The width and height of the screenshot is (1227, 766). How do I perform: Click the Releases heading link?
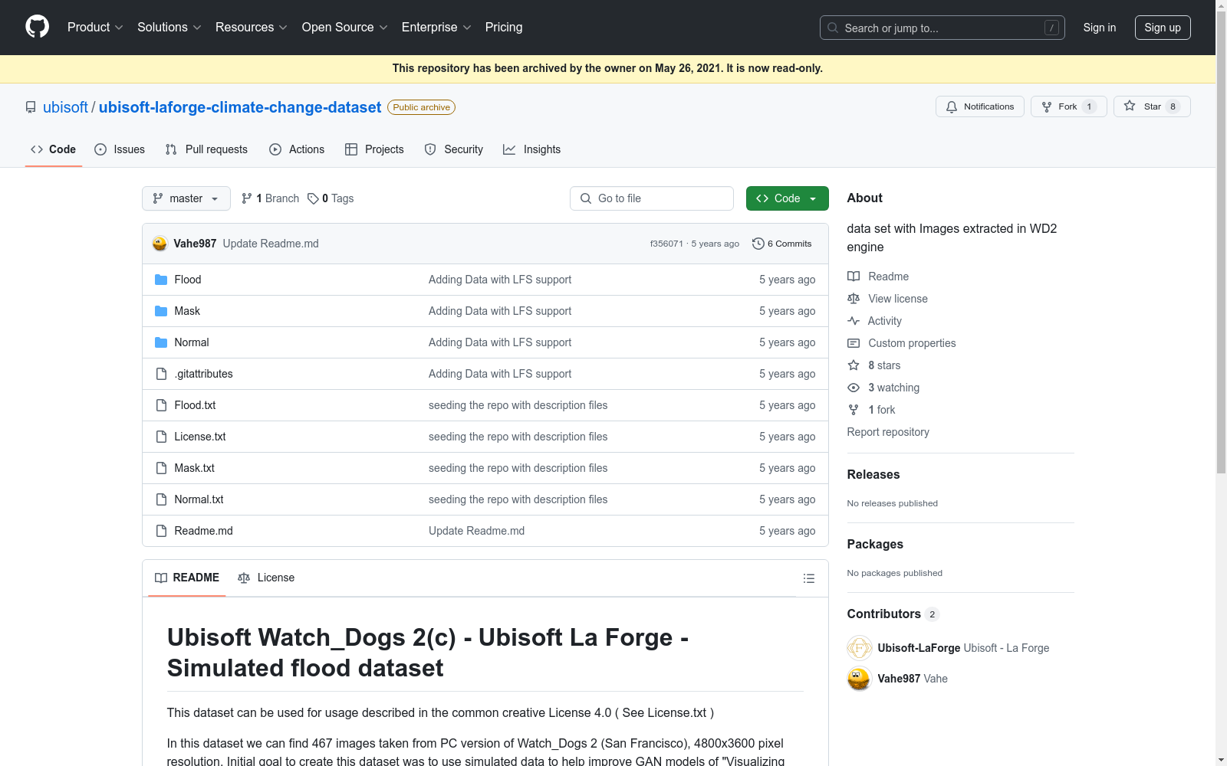tap(873, 475)
